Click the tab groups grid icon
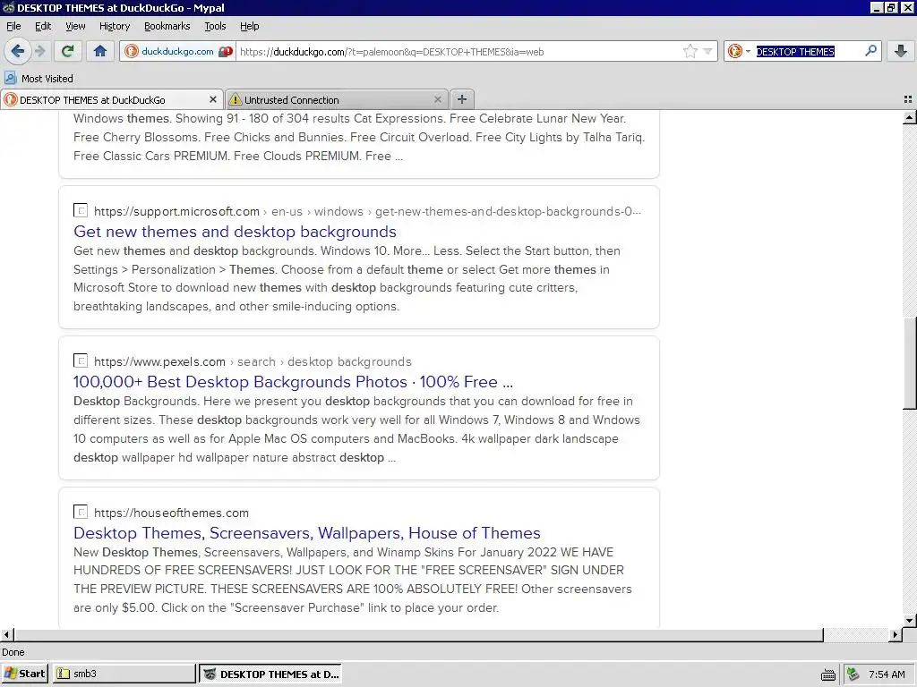Image resolution: width=917 pixels, height=687 pixels. [908, 100]
